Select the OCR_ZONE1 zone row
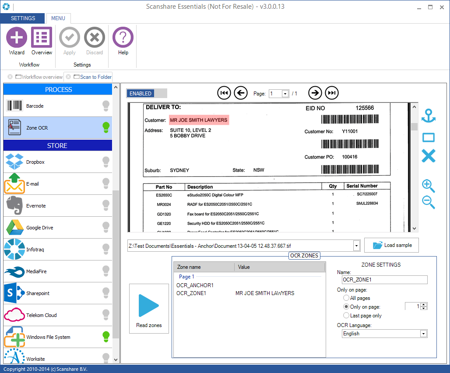This screenshot has height=373, width=450. pyautogui.click(x=249, y=293)
